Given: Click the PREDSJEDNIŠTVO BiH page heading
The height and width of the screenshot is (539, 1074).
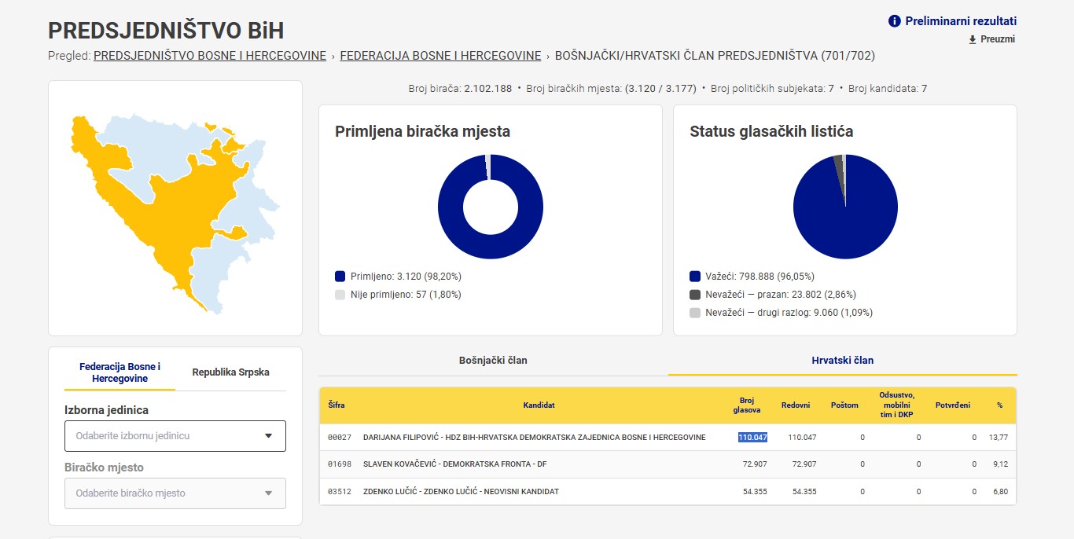Looking at the screenshot, I should click(166, 30).
